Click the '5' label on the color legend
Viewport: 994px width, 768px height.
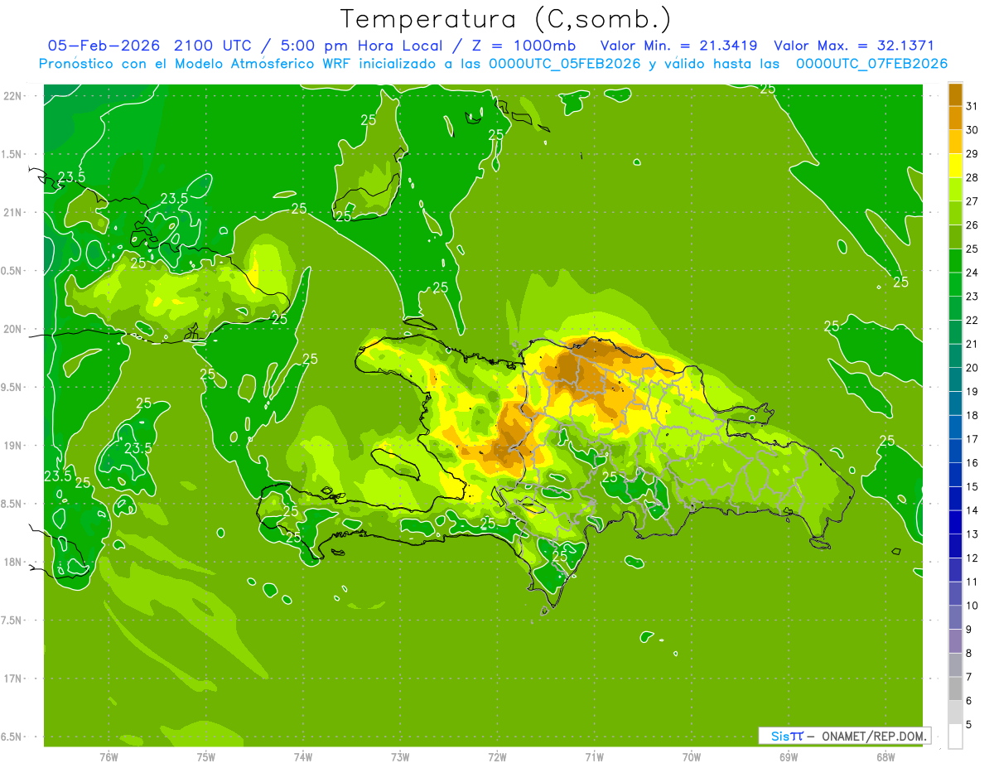(x=968, y=725)
